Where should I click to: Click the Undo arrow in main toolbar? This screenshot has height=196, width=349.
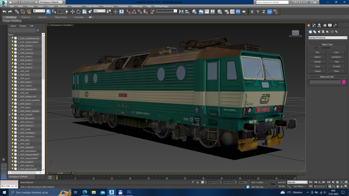[x=4, y=12]
